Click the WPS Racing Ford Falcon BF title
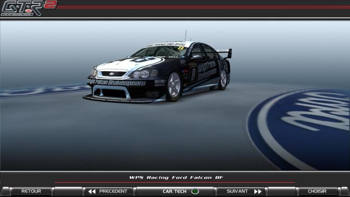Screen dimensions: 350x197 [x=176, y=177]
